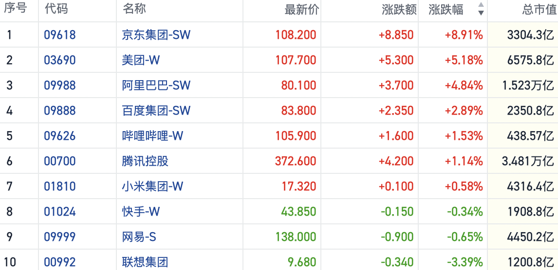Select the 序号 column header

(16, 9)
